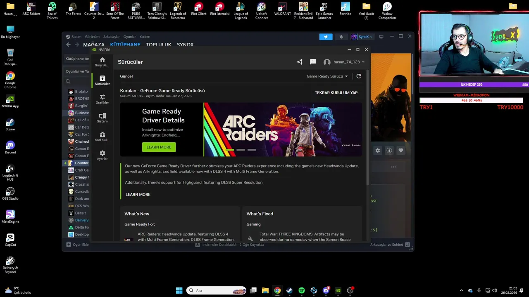This screenshot has width=529, height=297.
Task: Select Brotato in Steam library list
Action: point(78,92)
